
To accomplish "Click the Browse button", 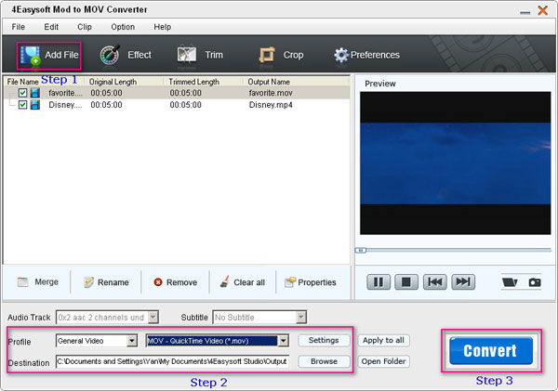I will click(324, 361).
